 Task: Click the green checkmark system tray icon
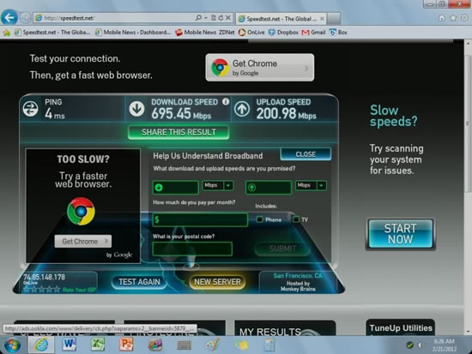pyautogui.click(x=409, y=345)
